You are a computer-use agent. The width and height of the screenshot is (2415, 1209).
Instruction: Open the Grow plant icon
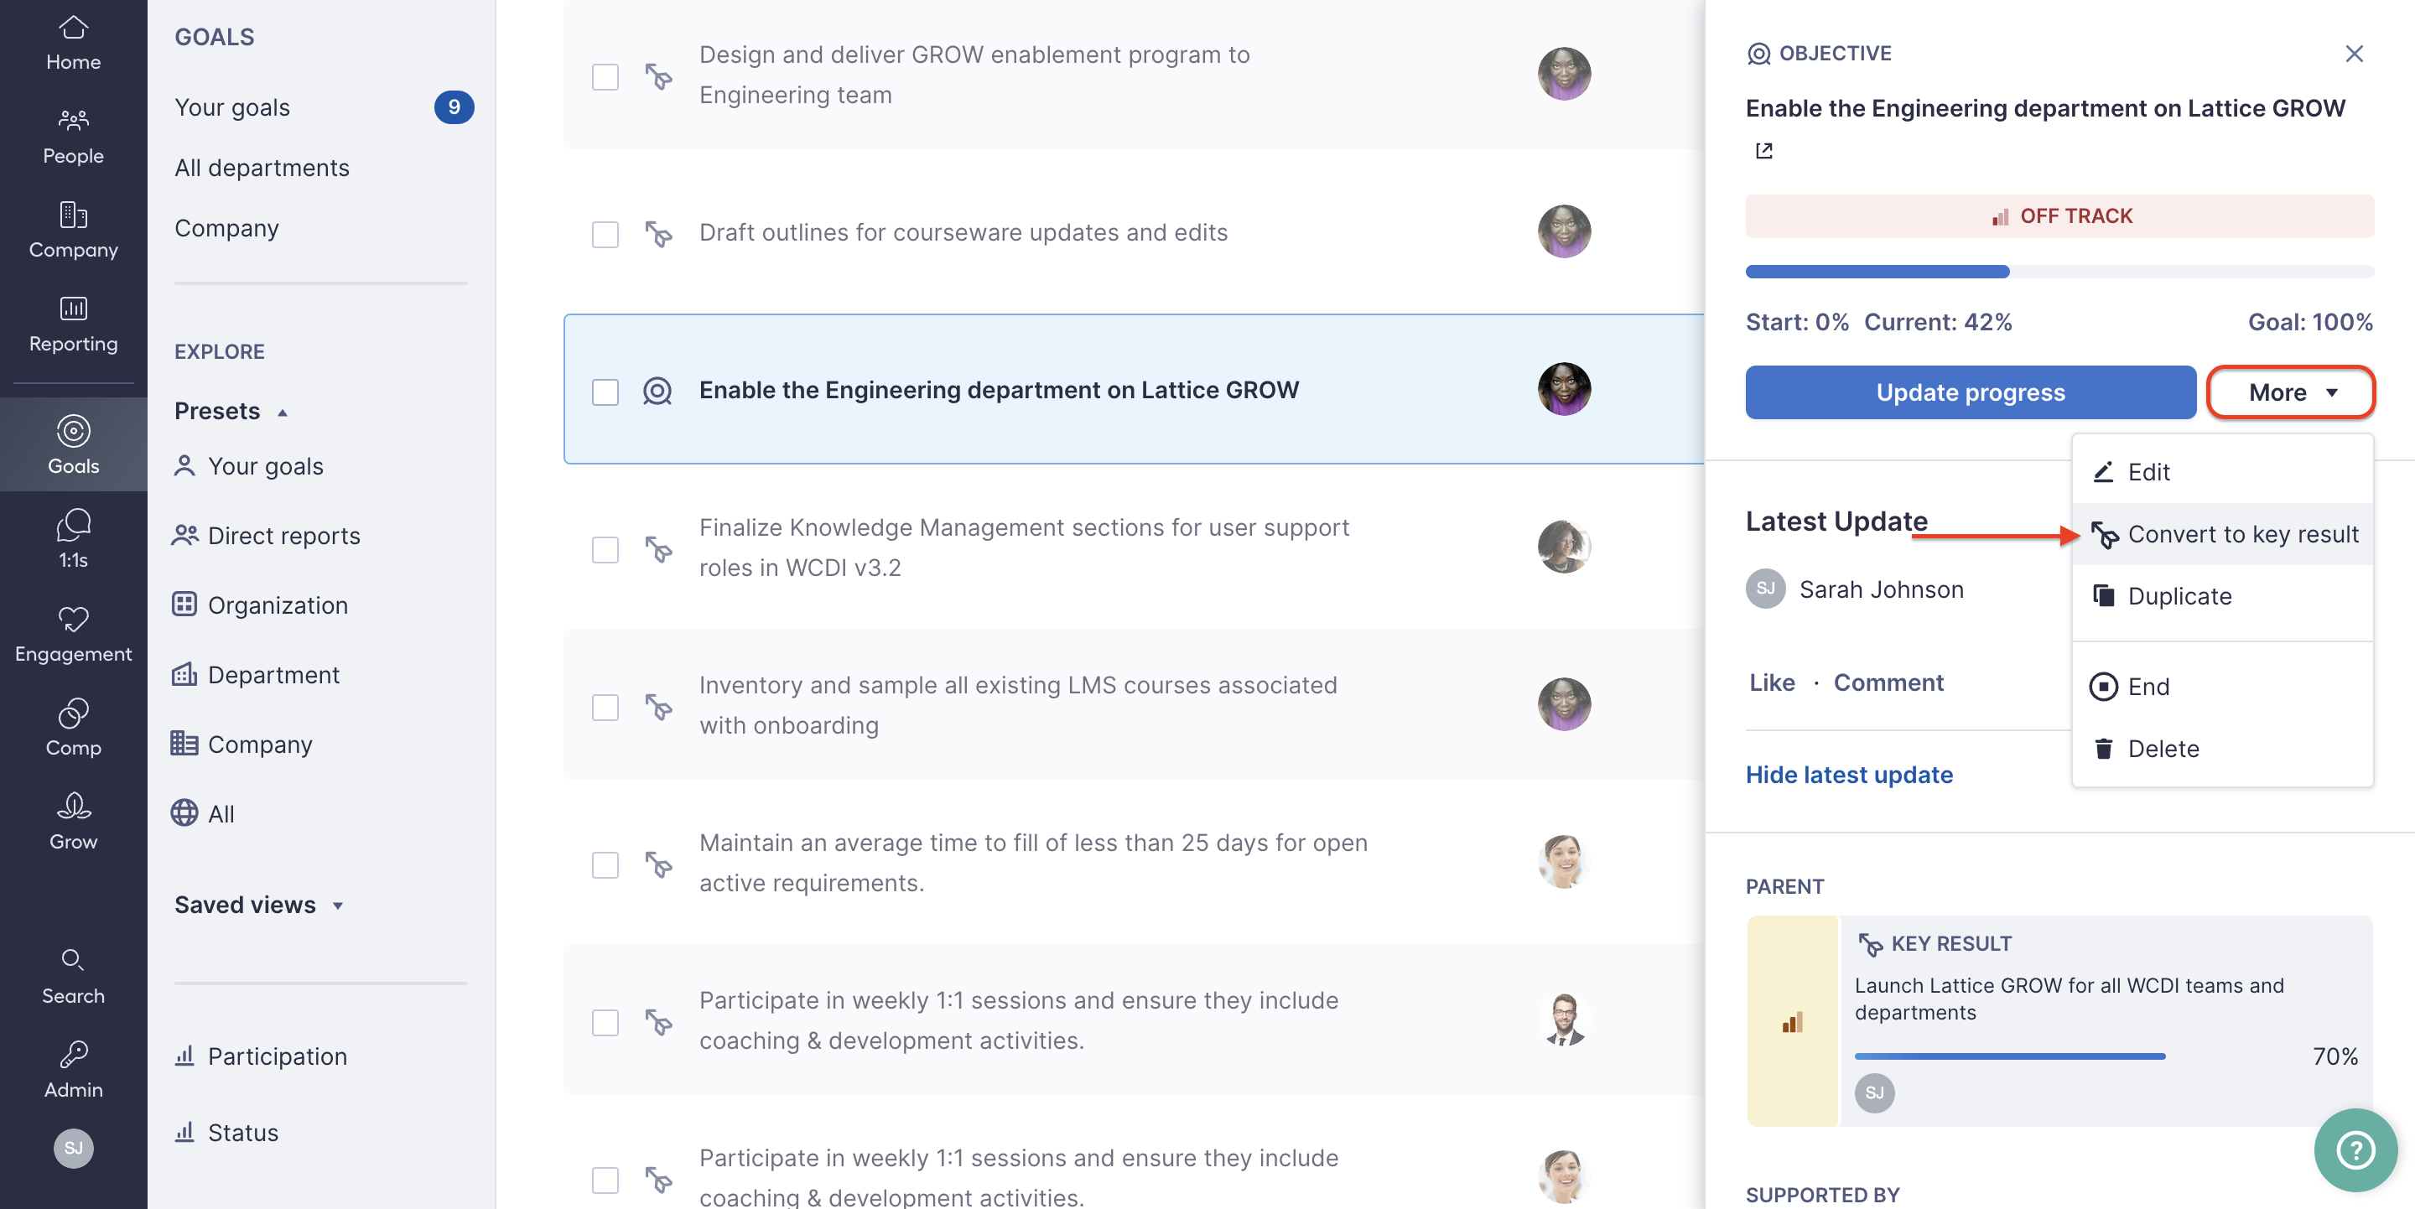point(73,805)
